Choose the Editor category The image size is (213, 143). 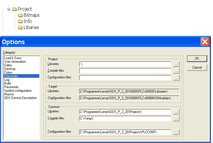point(8,65)
